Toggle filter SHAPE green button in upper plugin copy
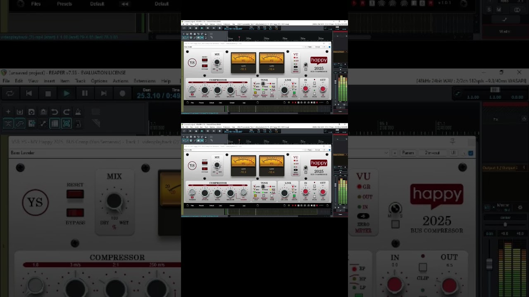The width and height of the screenshot is (529, 297). tap(294, 93)
